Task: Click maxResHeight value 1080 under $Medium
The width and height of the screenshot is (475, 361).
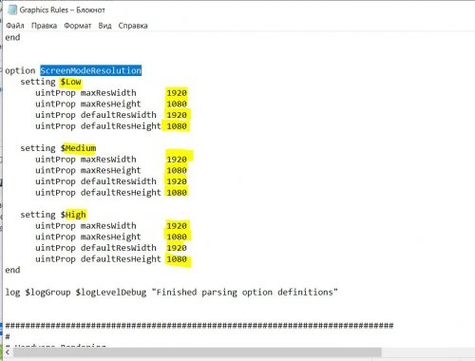Action: point(177,170)
